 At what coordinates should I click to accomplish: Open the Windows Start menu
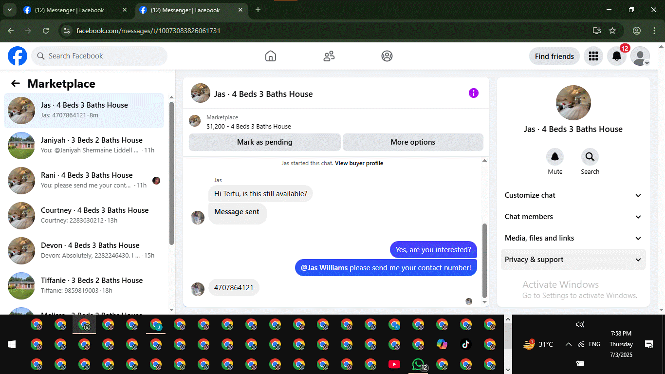[x=12, y=344]
